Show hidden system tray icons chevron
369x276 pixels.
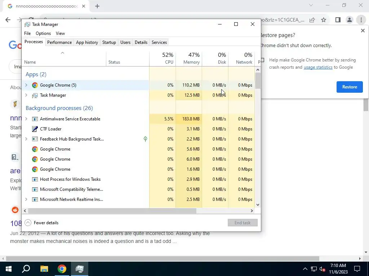(x=305, y=269)
